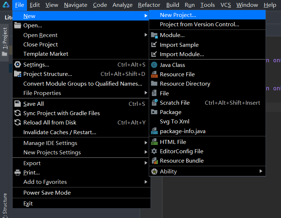Click the Scratch File icon
281x218 pixels.
coord(154,103)
